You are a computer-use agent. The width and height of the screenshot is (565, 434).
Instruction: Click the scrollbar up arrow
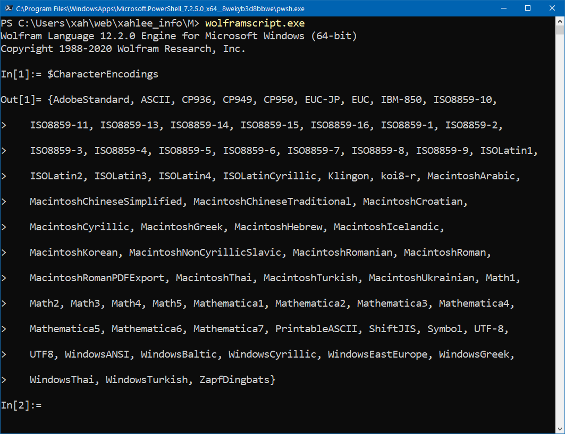[x=560, y=22]
